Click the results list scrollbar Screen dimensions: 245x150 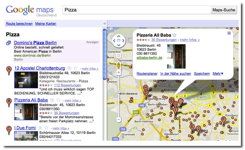pos(104,55)
